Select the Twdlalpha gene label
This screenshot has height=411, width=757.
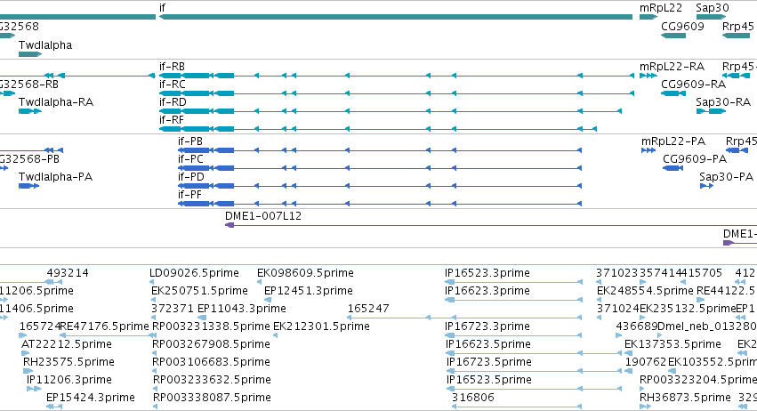tap(45, 45)
